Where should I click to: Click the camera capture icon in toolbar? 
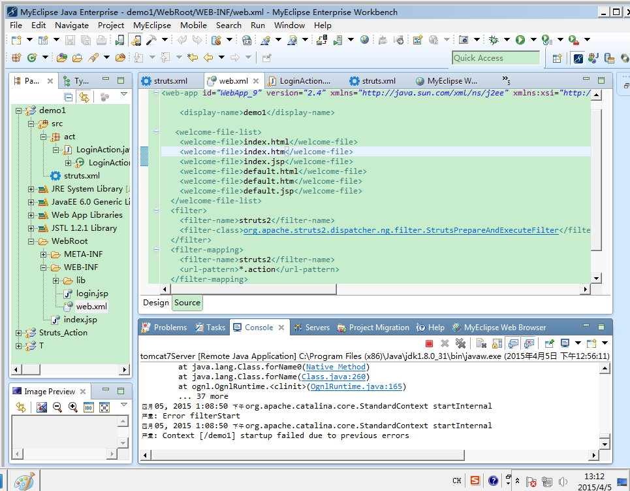pos(464,40)
